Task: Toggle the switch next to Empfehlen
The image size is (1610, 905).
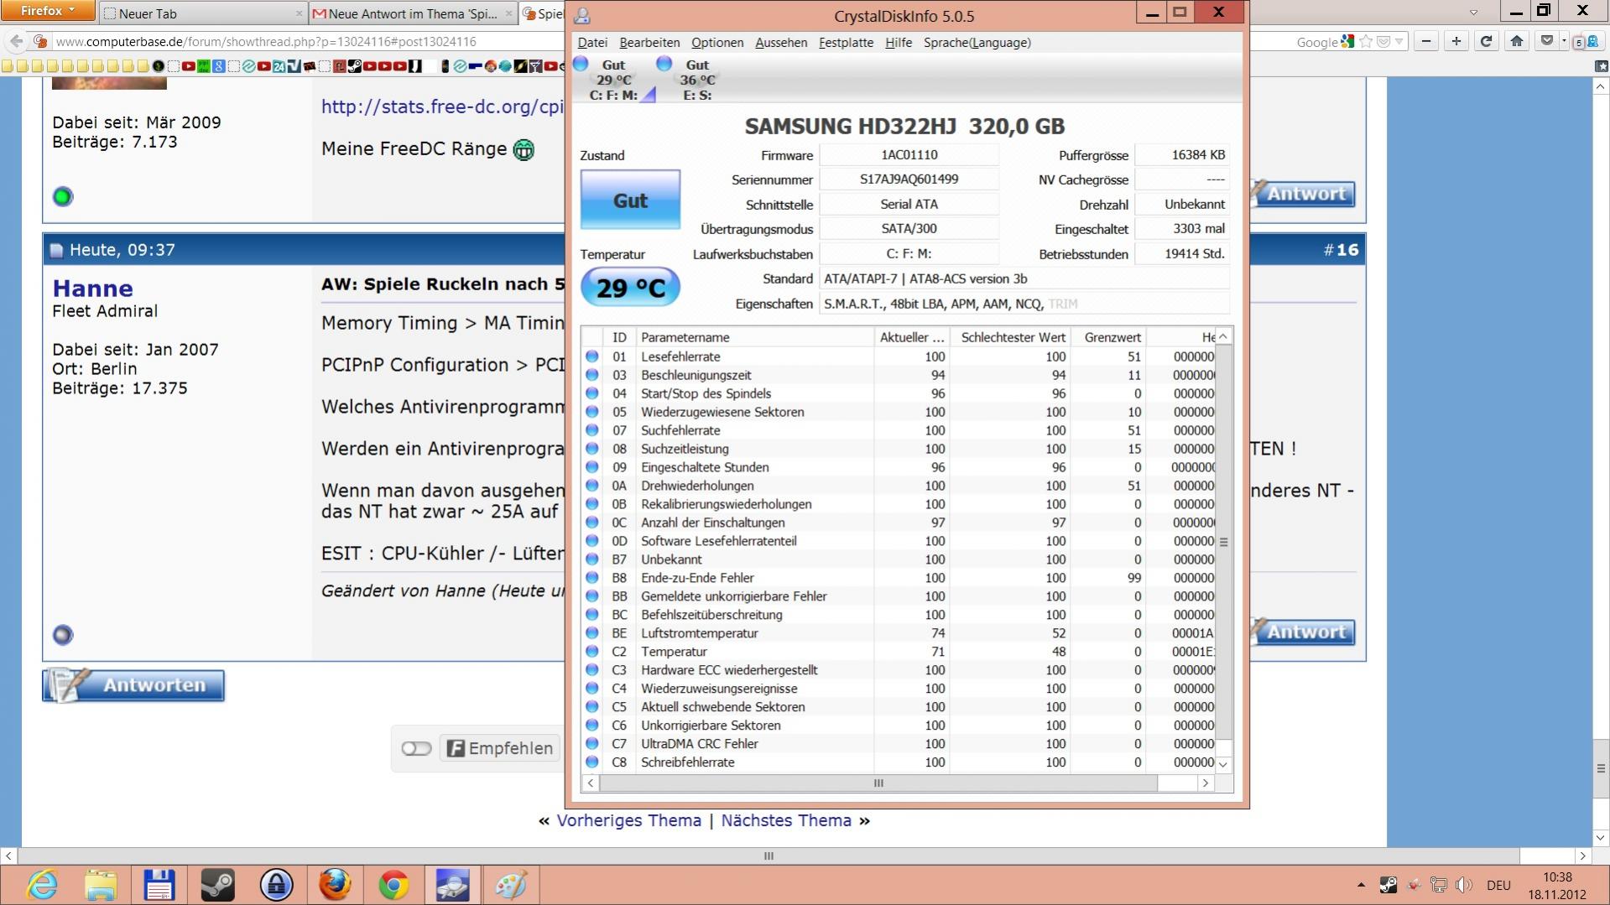Action: tap(416, 748)
